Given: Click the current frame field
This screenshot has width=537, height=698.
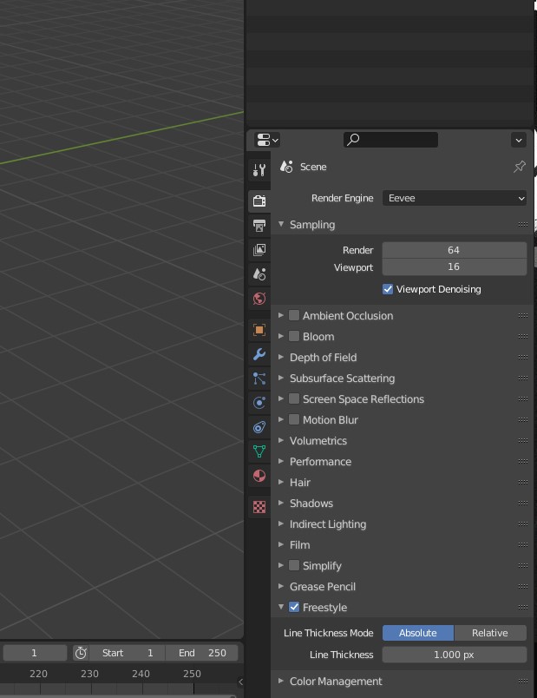Looking at the screenshot, I should pos(35,653).
